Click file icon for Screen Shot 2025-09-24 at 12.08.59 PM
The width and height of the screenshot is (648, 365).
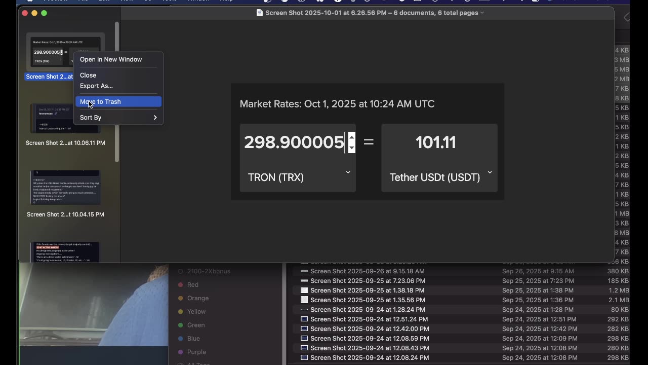click(x=304, y=339)
